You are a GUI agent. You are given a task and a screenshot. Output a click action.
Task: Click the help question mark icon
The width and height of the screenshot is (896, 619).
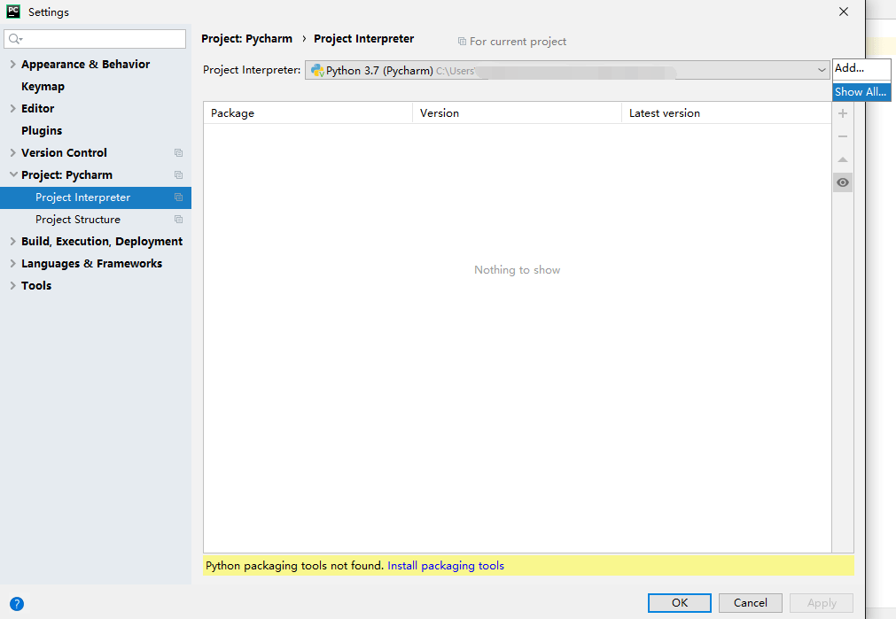coord(17,604)
